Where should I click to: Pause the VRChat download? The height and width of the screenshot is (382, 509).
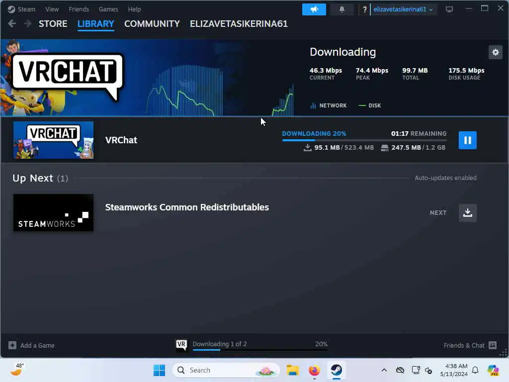point(467,140)
